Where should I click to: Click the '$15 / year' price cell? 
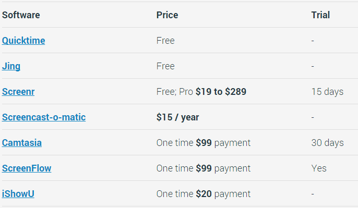(177, 117)
